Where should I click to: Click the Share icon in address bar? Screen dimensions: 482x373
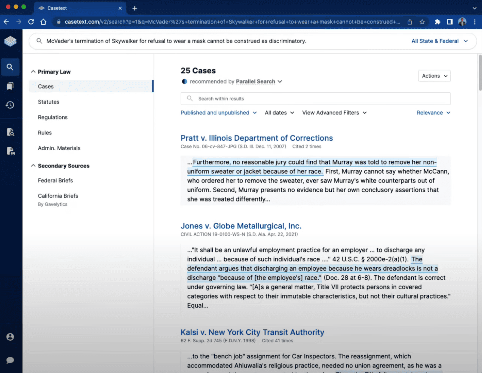tap(410, 22)
